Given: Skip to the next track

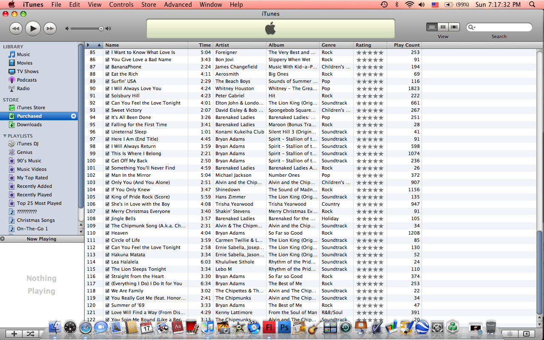Looking at the screenshot, I should (x=50, y=28).
